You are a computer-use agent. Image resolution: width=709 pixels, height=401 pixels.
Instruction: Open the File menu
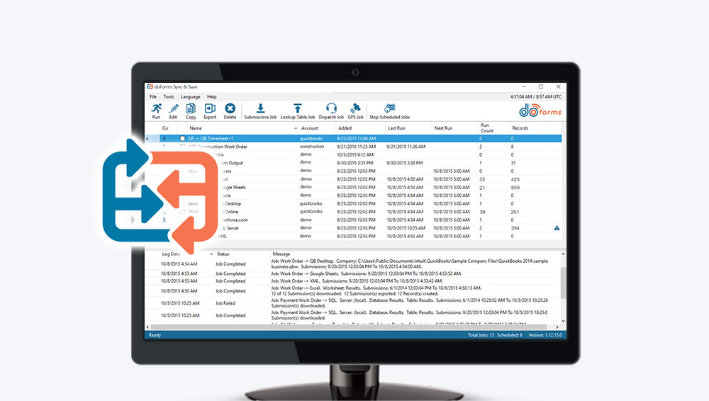[153, 97]
